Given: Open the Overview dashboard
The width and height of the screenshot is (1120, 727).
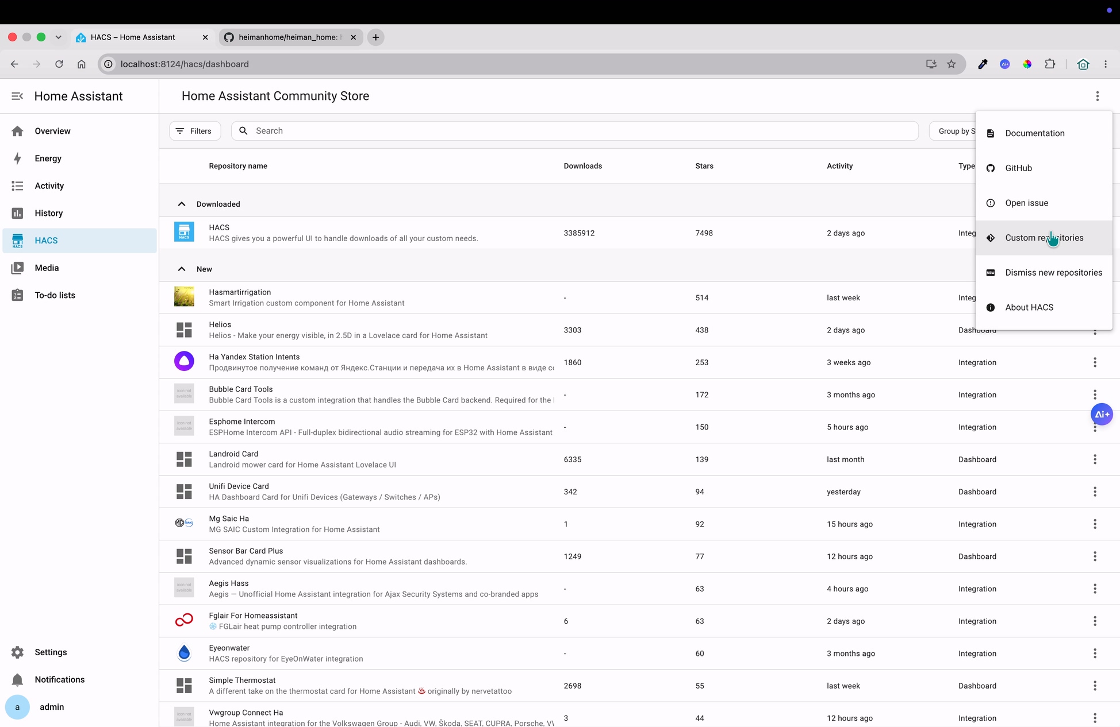Looking at the screenshot, I should pyautogui.click(x=80, y=131).
